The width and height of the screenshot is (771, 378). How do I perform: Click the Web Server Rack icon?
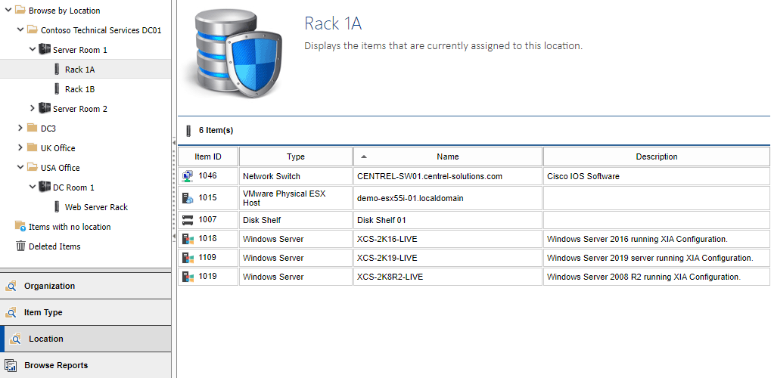pyautogui.click(x=57, y=207)
